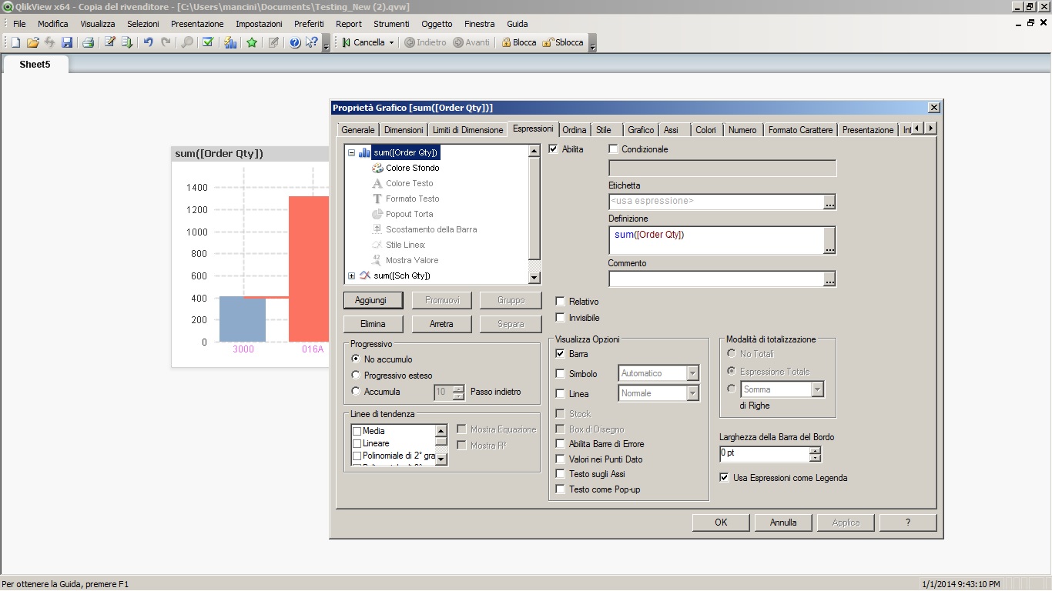
Task: Click the Print toolbar icon
Action: [x=89, y=42]
